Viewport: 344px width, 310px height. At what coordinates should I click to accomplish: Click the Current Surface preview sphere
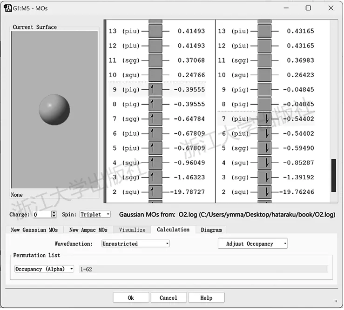click(54, 110)
